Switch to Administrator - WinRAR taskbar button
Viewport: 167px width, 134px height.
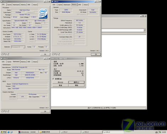[x=28, y=132]
